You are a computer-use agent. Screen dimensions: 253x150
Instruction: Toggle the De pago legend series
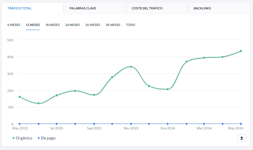(x=47, y=138)
